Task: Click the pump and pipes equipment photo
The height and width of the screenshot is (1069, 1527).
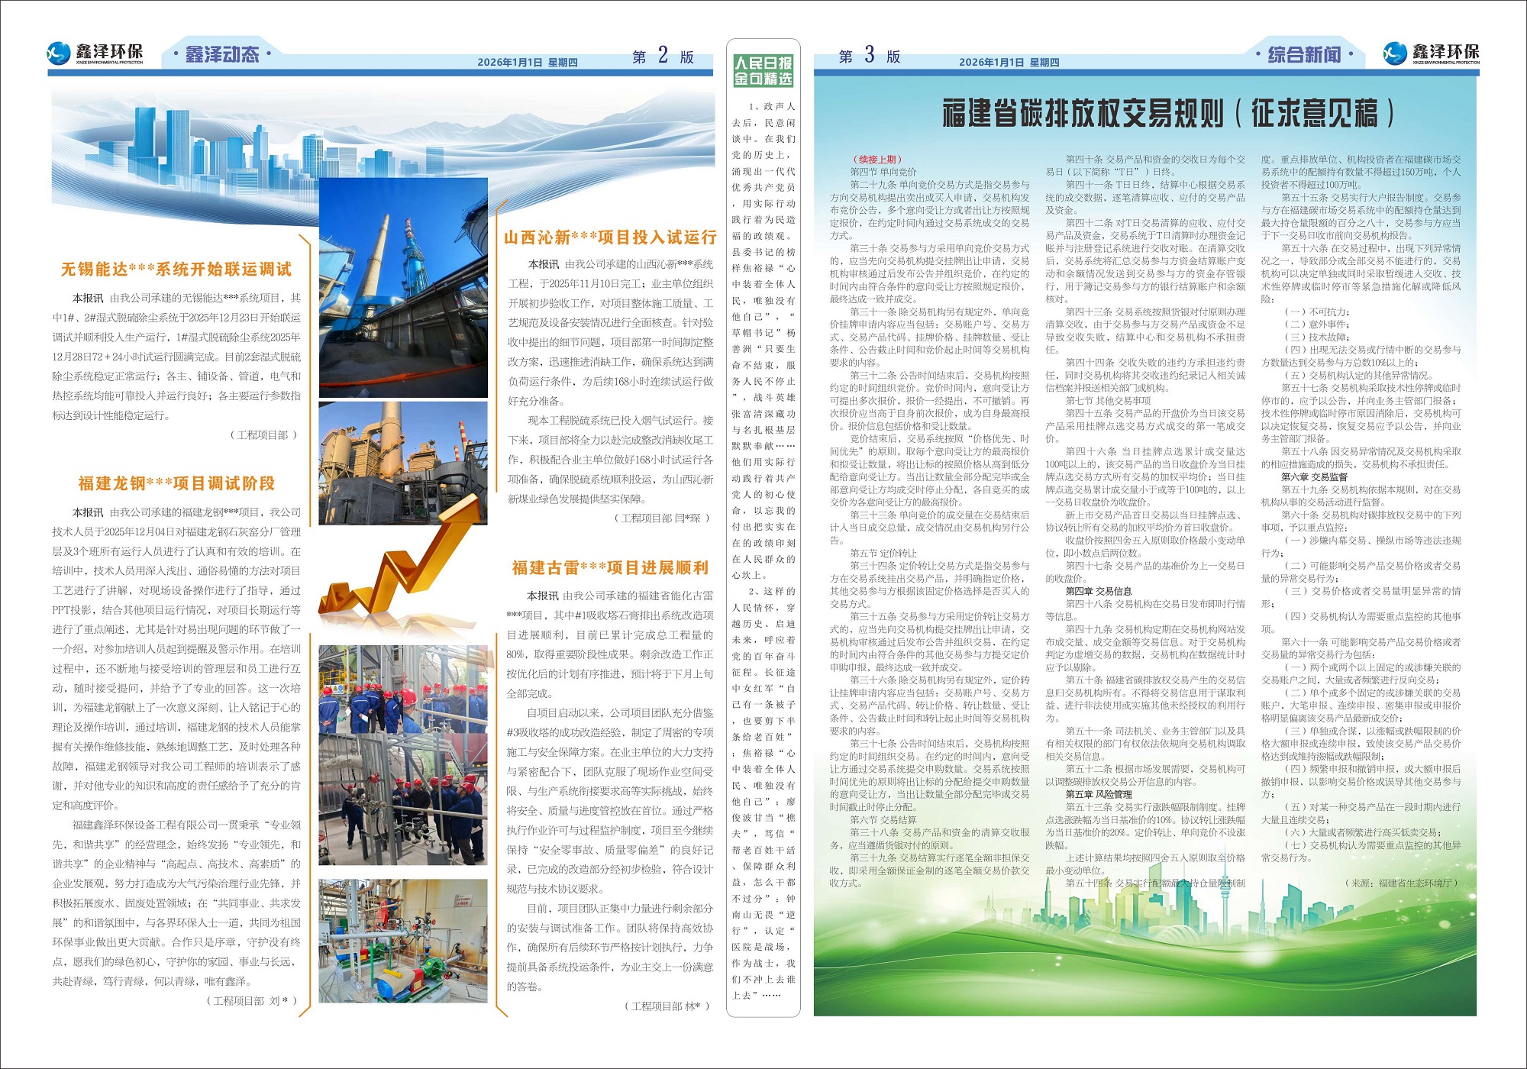Action: pos(402,941)
